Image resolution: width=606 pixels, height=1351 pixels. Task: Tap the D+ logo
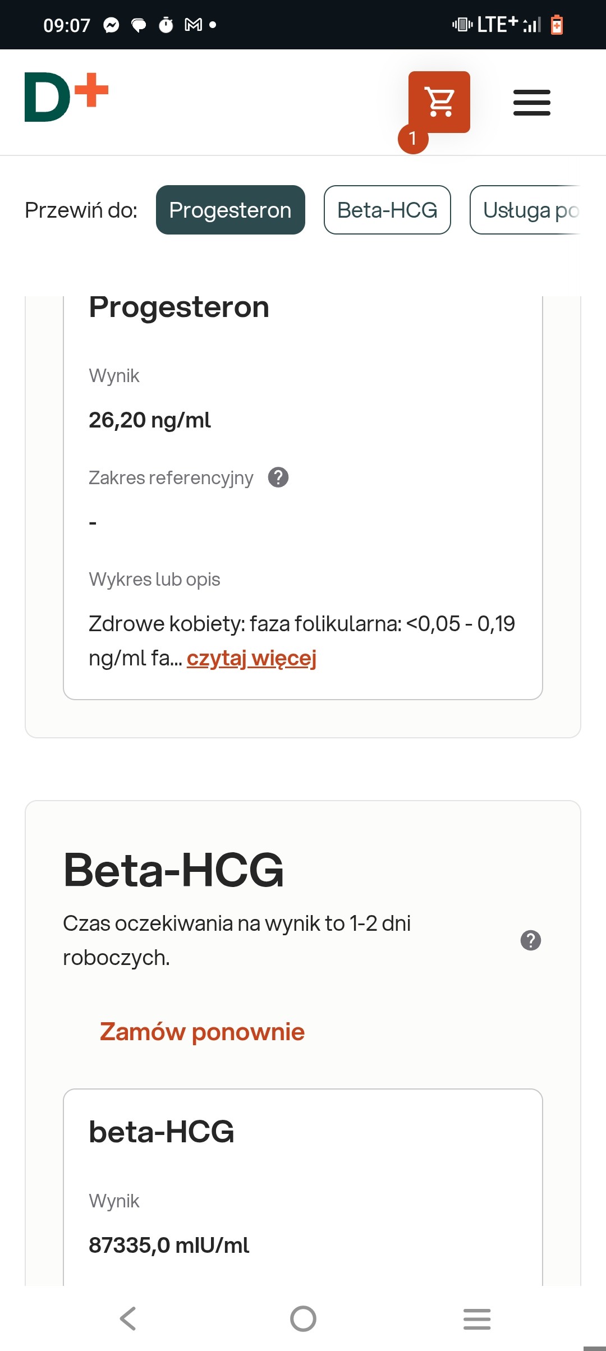coord(66,97)
